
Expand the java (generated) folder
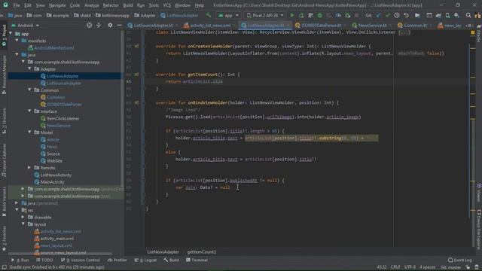(17, 203)
